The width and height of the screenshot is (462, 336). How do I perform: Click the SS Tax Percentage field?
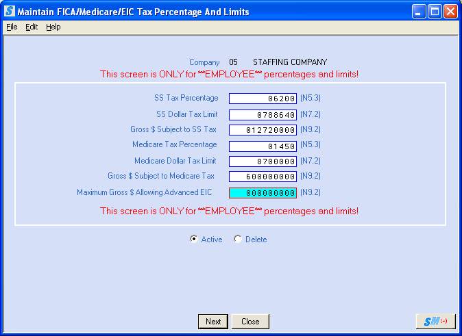[263, 99]
